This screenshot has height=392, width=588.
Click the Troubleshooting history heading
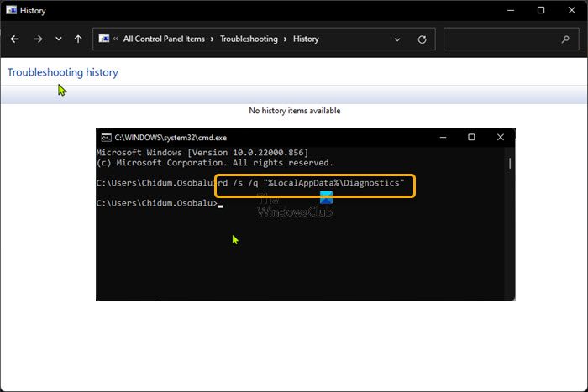coord(63,72)
